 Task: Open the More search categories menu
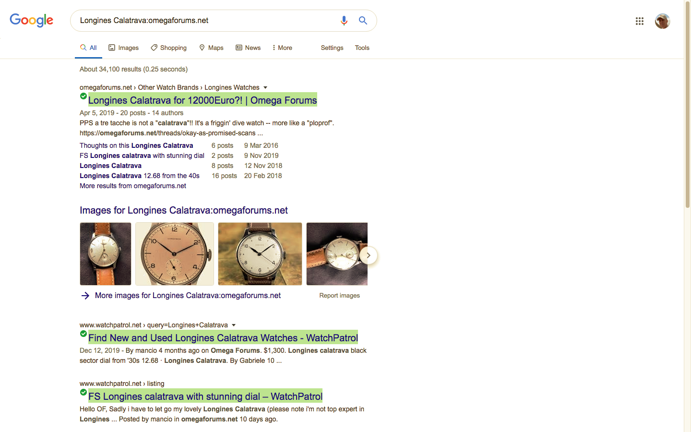[x=282, y=48]
